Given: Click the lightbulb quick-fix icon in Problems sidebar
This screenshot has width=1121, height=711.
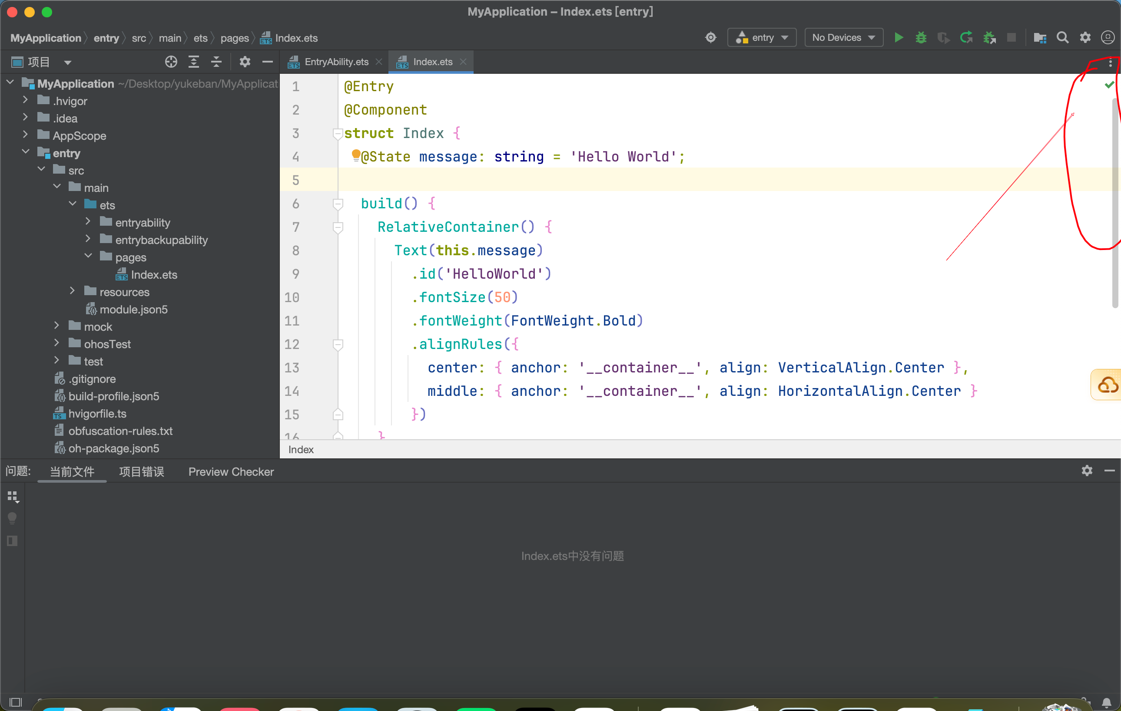Looking at the screenshot, I should [13, 518].
